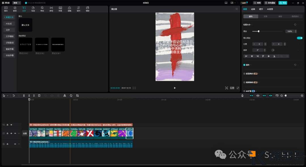306x167 pixels.
Task: Click the Cover (封面) button on video track
Action: pyautogui.click(x=25, y=133)
